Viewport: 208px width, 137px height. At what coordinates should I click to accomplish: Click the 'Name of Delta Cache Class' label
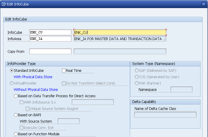click(155, 109)
